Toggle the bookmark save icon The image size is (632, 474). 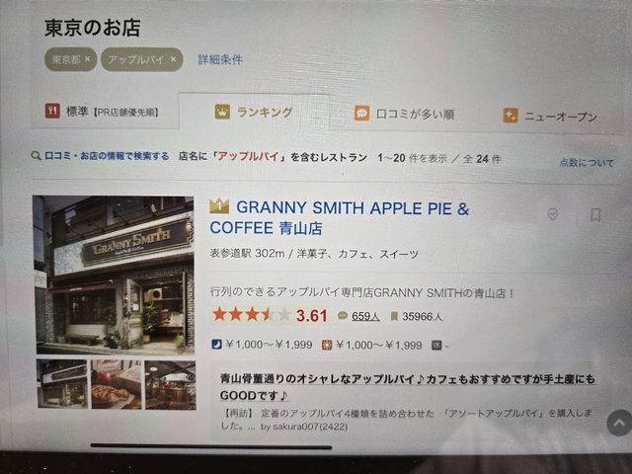[595, 215]
